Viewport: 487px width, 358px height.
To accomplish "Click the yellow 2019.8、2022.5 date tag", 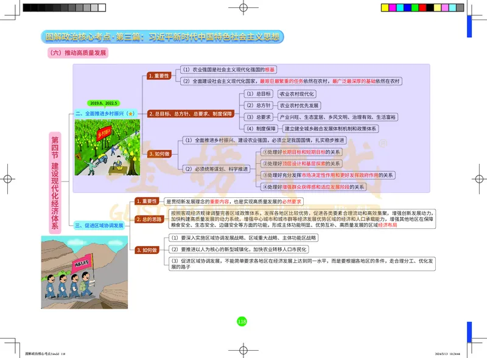I will 104,102.
